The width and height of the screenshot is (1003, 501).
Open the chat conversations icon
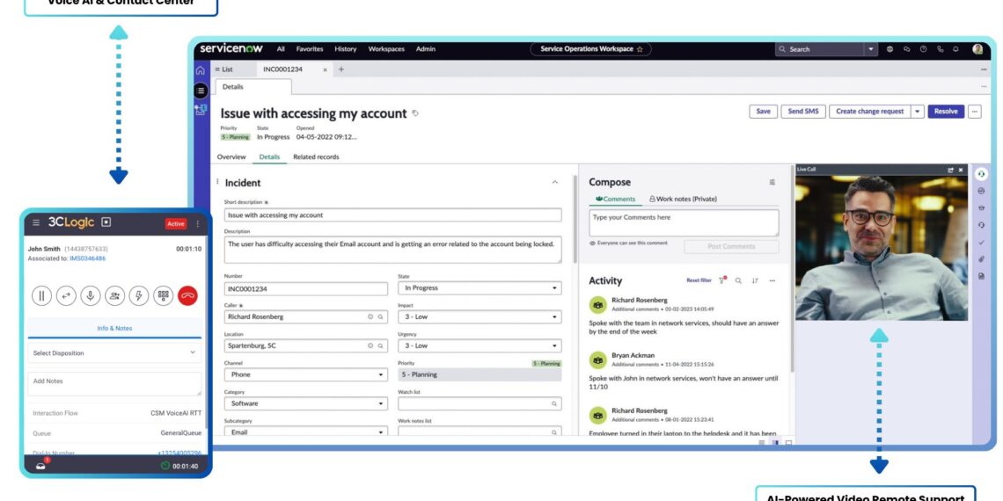[x=906, y=49]
